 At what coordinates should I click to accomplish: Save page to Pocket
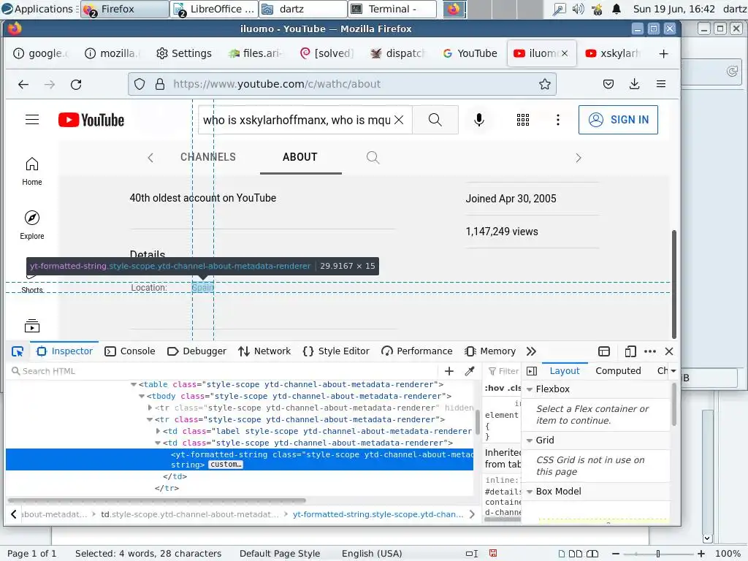(608, 85)
